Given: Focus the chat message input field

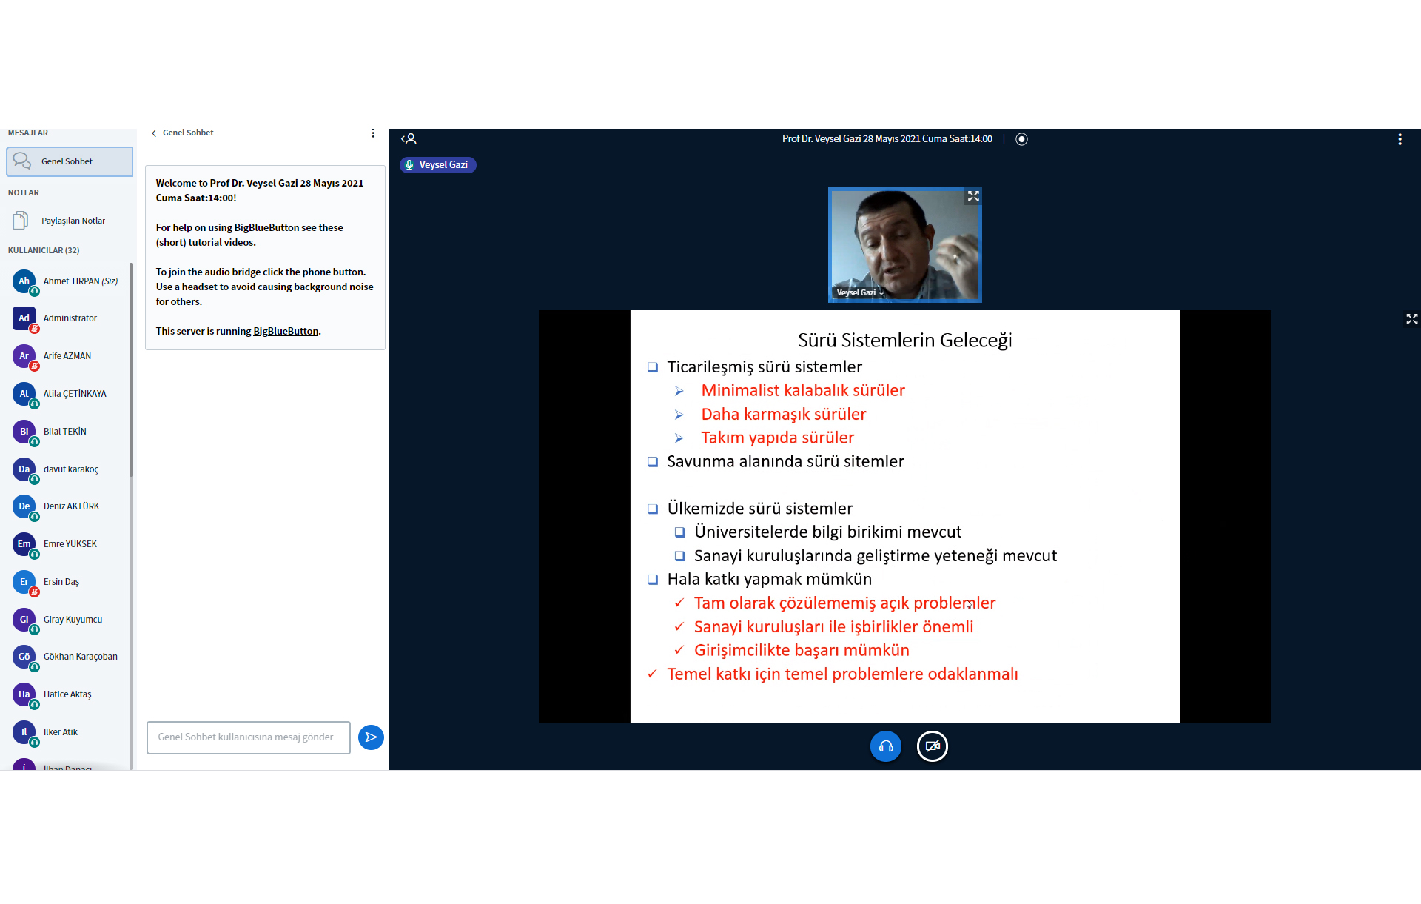Looking at the screenshot, I should pos(249,737).
